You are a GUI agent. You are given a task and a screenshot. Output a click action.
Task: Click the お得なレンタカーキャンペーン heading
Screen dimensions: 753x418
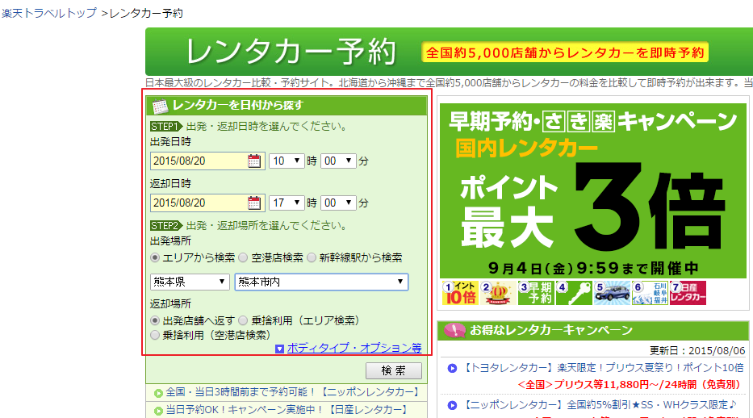(550, 330)
